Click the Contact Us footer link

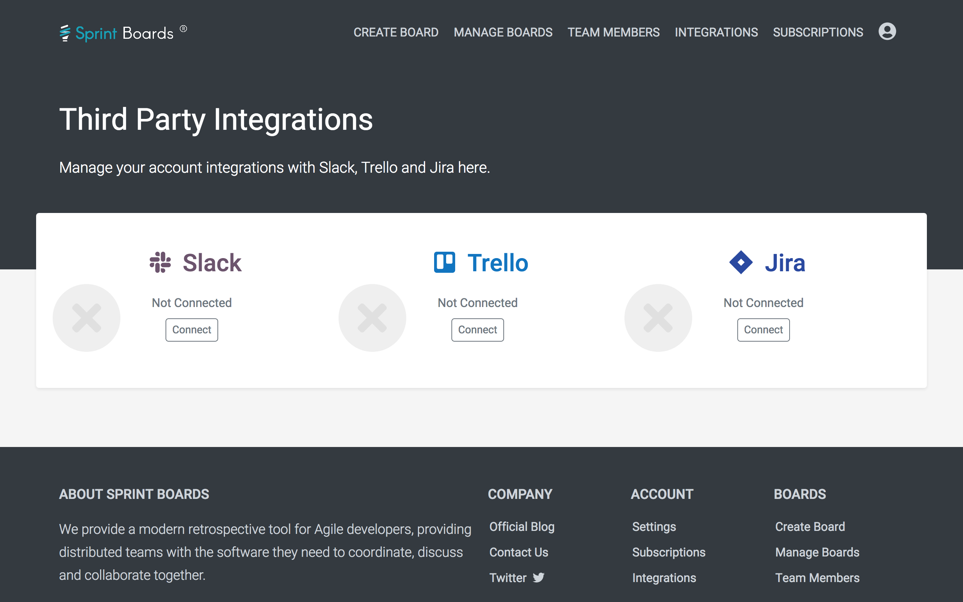coord(518,552)
